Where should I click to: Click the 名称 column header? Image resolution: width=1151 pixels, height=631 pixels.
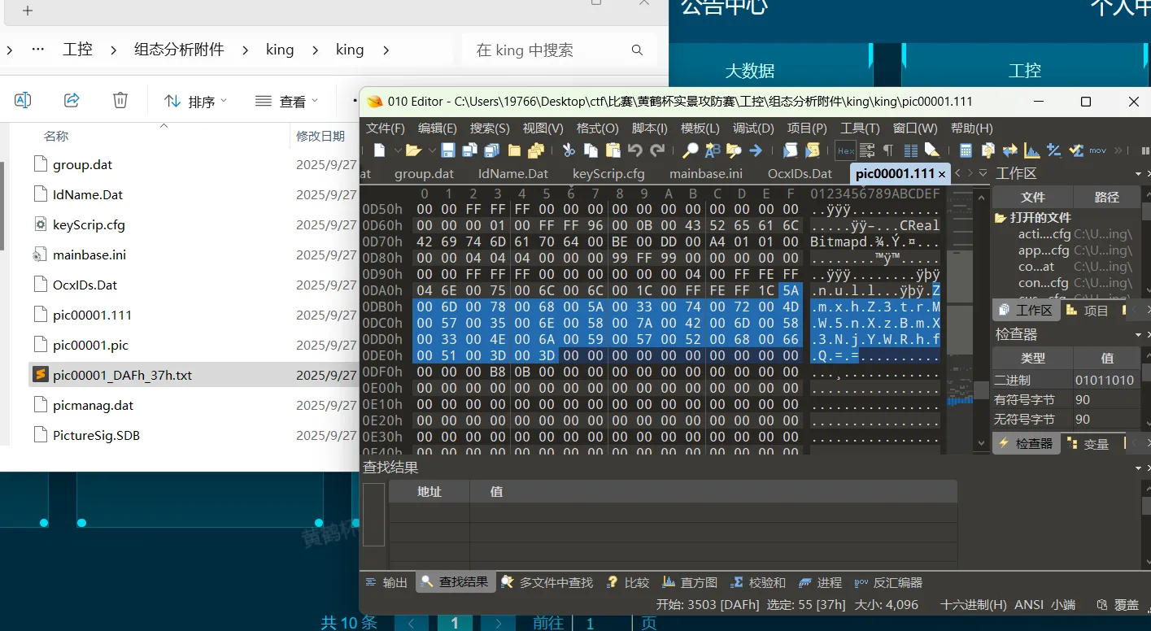(x=56, y=136)
